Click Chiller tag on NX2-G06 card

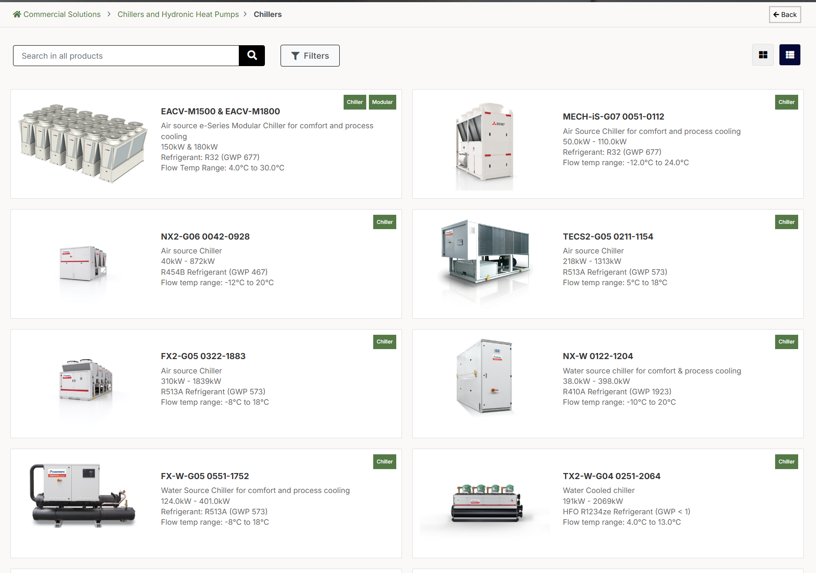385,222
